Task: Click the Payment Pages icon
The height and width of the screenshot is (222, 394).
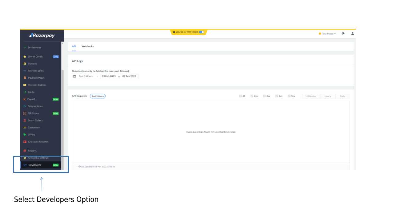Action: 25,78
